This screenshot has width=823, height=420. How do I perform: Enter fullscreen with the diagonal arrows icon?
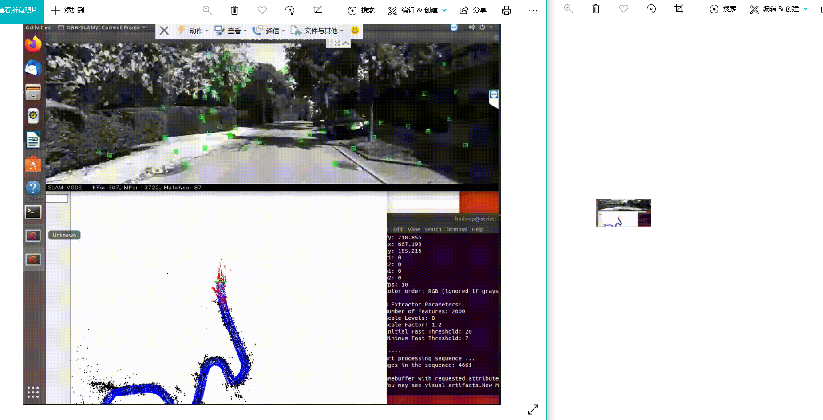pos(533,409)
